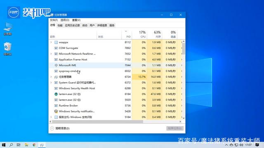
Task: Click the wsappx process icon
Action: coord(56,42)
